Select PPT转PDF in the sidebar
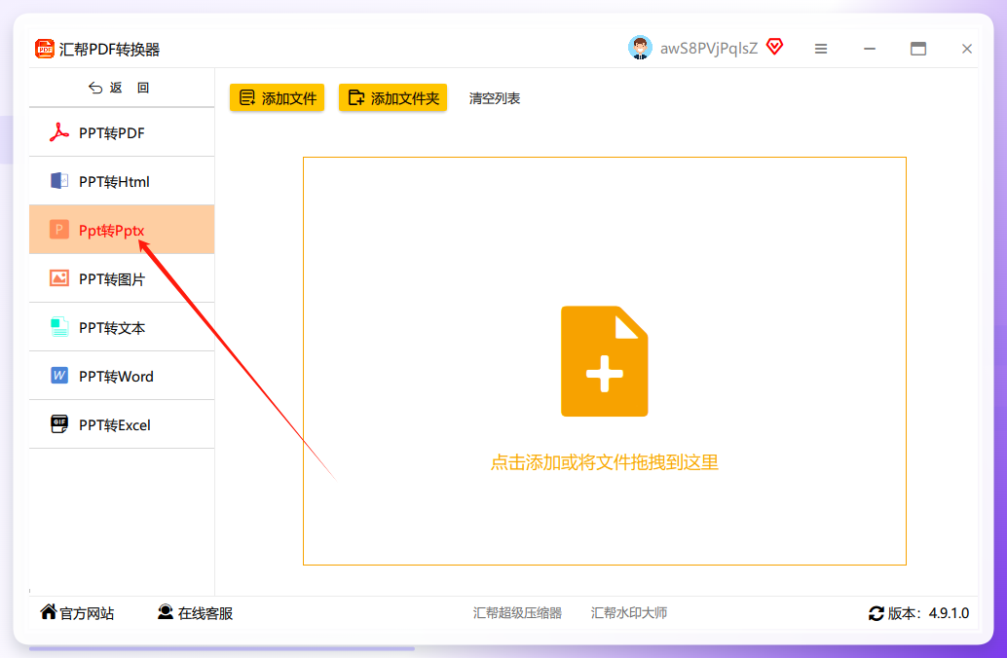The image size is (1007, 658). click(122, 132)
